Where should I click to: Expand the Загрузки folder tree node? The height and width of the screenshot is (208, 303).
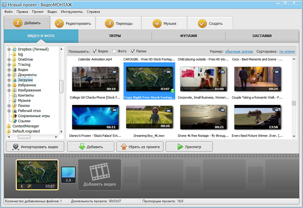click(9, 80)
